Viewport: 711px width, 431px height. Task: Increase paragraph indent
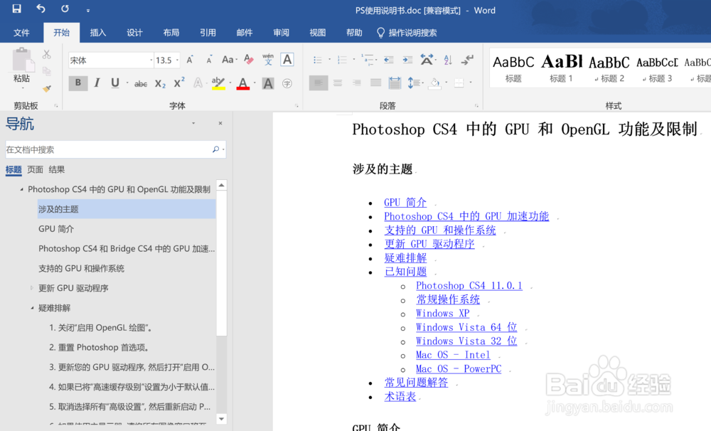[407, 60]
